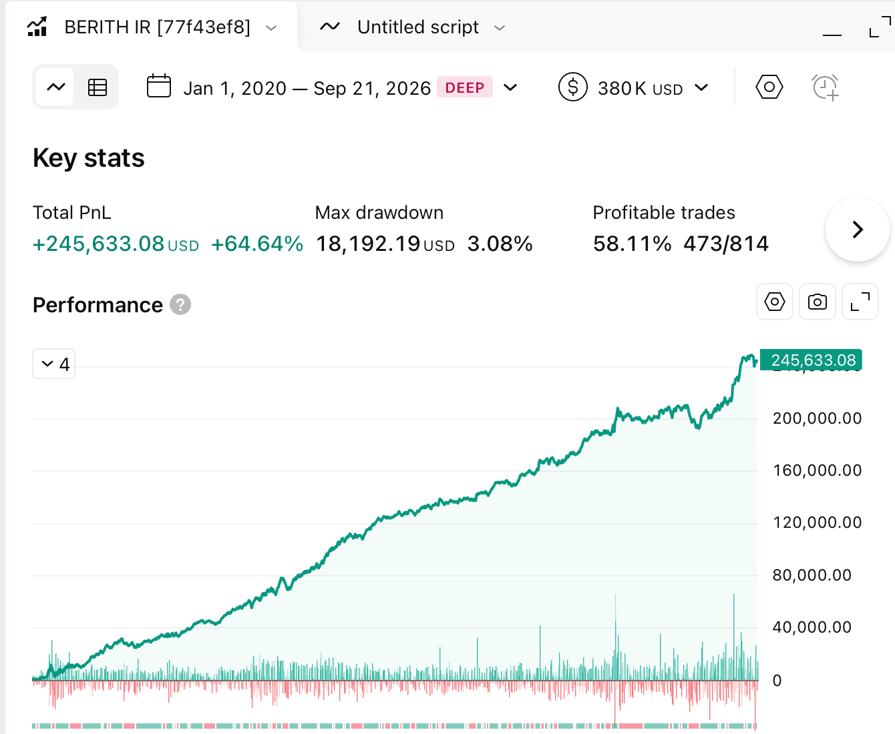Add an alert with the clock icon

pyautogui.click(x=826, y=87)
